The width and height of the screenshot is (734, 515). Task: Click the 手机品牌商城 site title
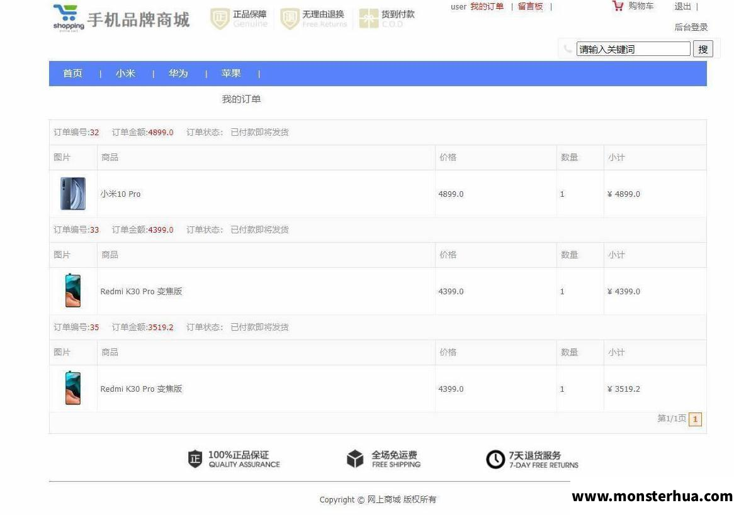coord(138,19)
